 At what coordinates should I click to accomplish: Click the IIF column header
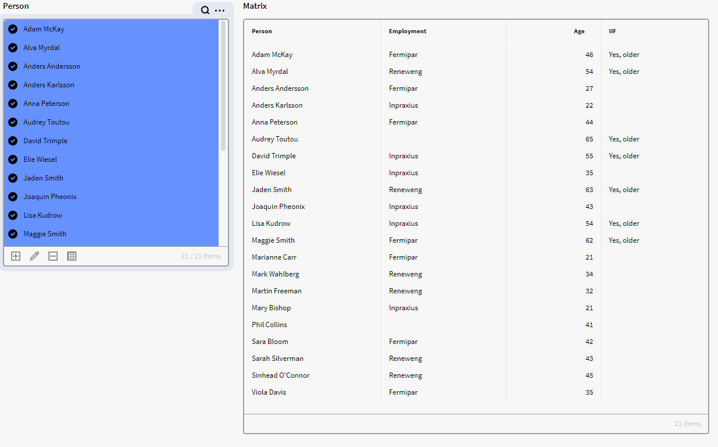pyautogui.click(x=613, y=31)
